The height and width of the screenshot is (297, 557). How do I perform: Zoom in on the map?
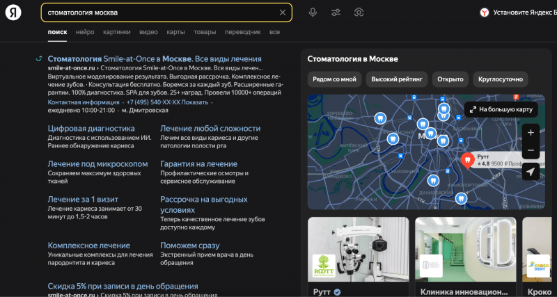click(531, 132)
